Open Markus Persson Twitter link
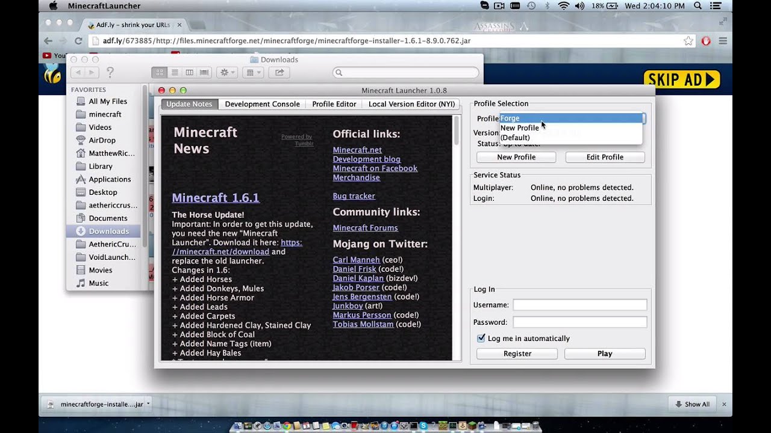 click(362, 315)
